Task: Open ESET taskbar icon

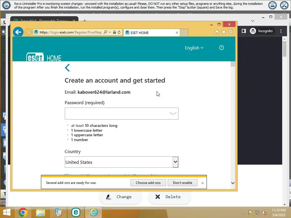Action: (x=76, y=212)
